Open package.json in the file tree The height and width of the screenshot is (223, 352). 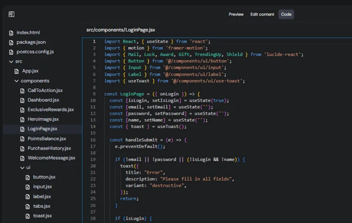point(31,42)
